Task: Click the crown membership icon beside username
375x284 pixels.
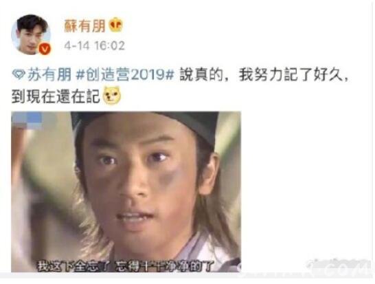Action: pos(116,25)
